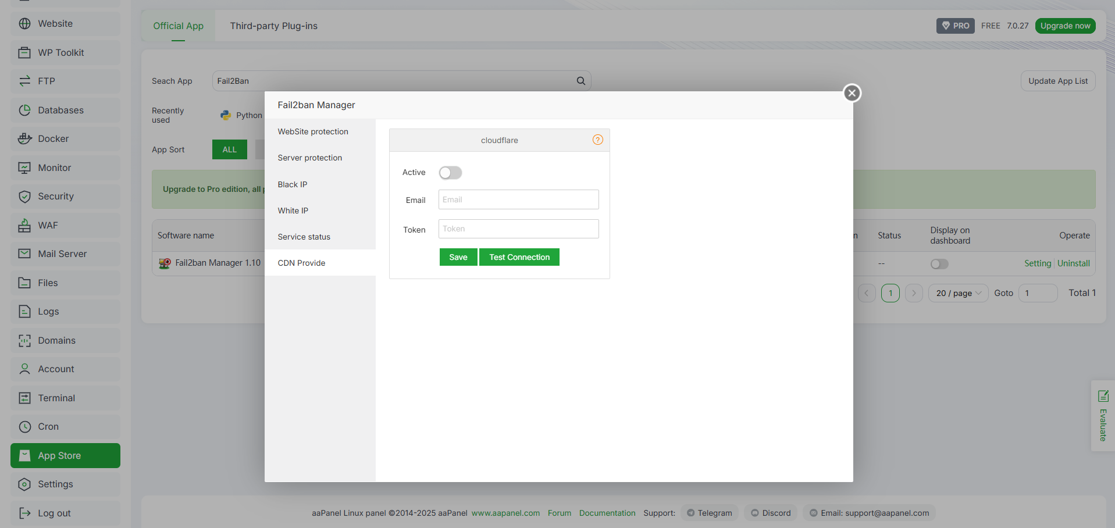Click into the Token input field
The image size is (1115, 528).
519,229
